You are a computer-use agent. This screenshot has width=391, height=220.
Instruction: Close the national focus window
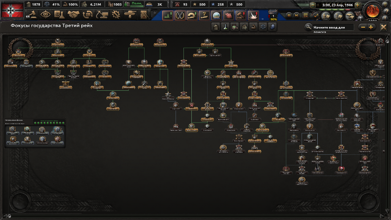tap(383, 27)
